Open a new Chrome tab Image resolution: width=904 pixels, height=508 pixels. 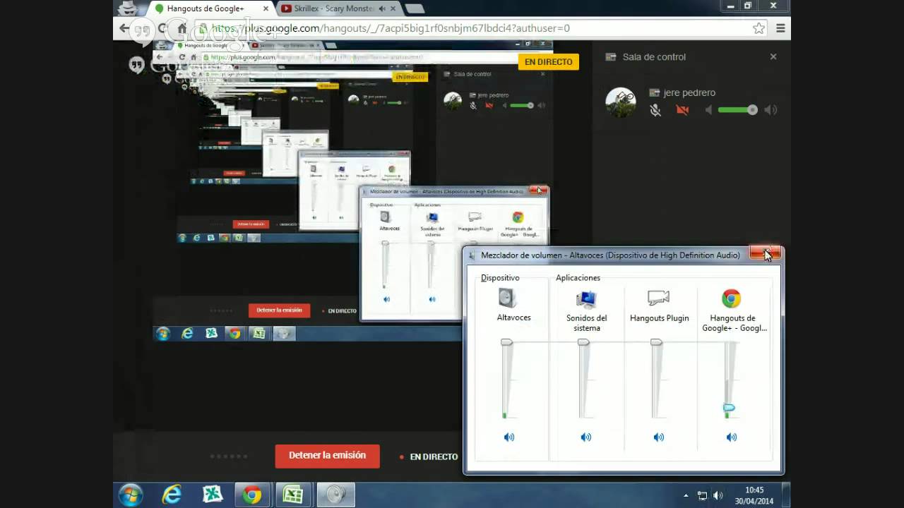pyautogui.click(x=415, y=8)
